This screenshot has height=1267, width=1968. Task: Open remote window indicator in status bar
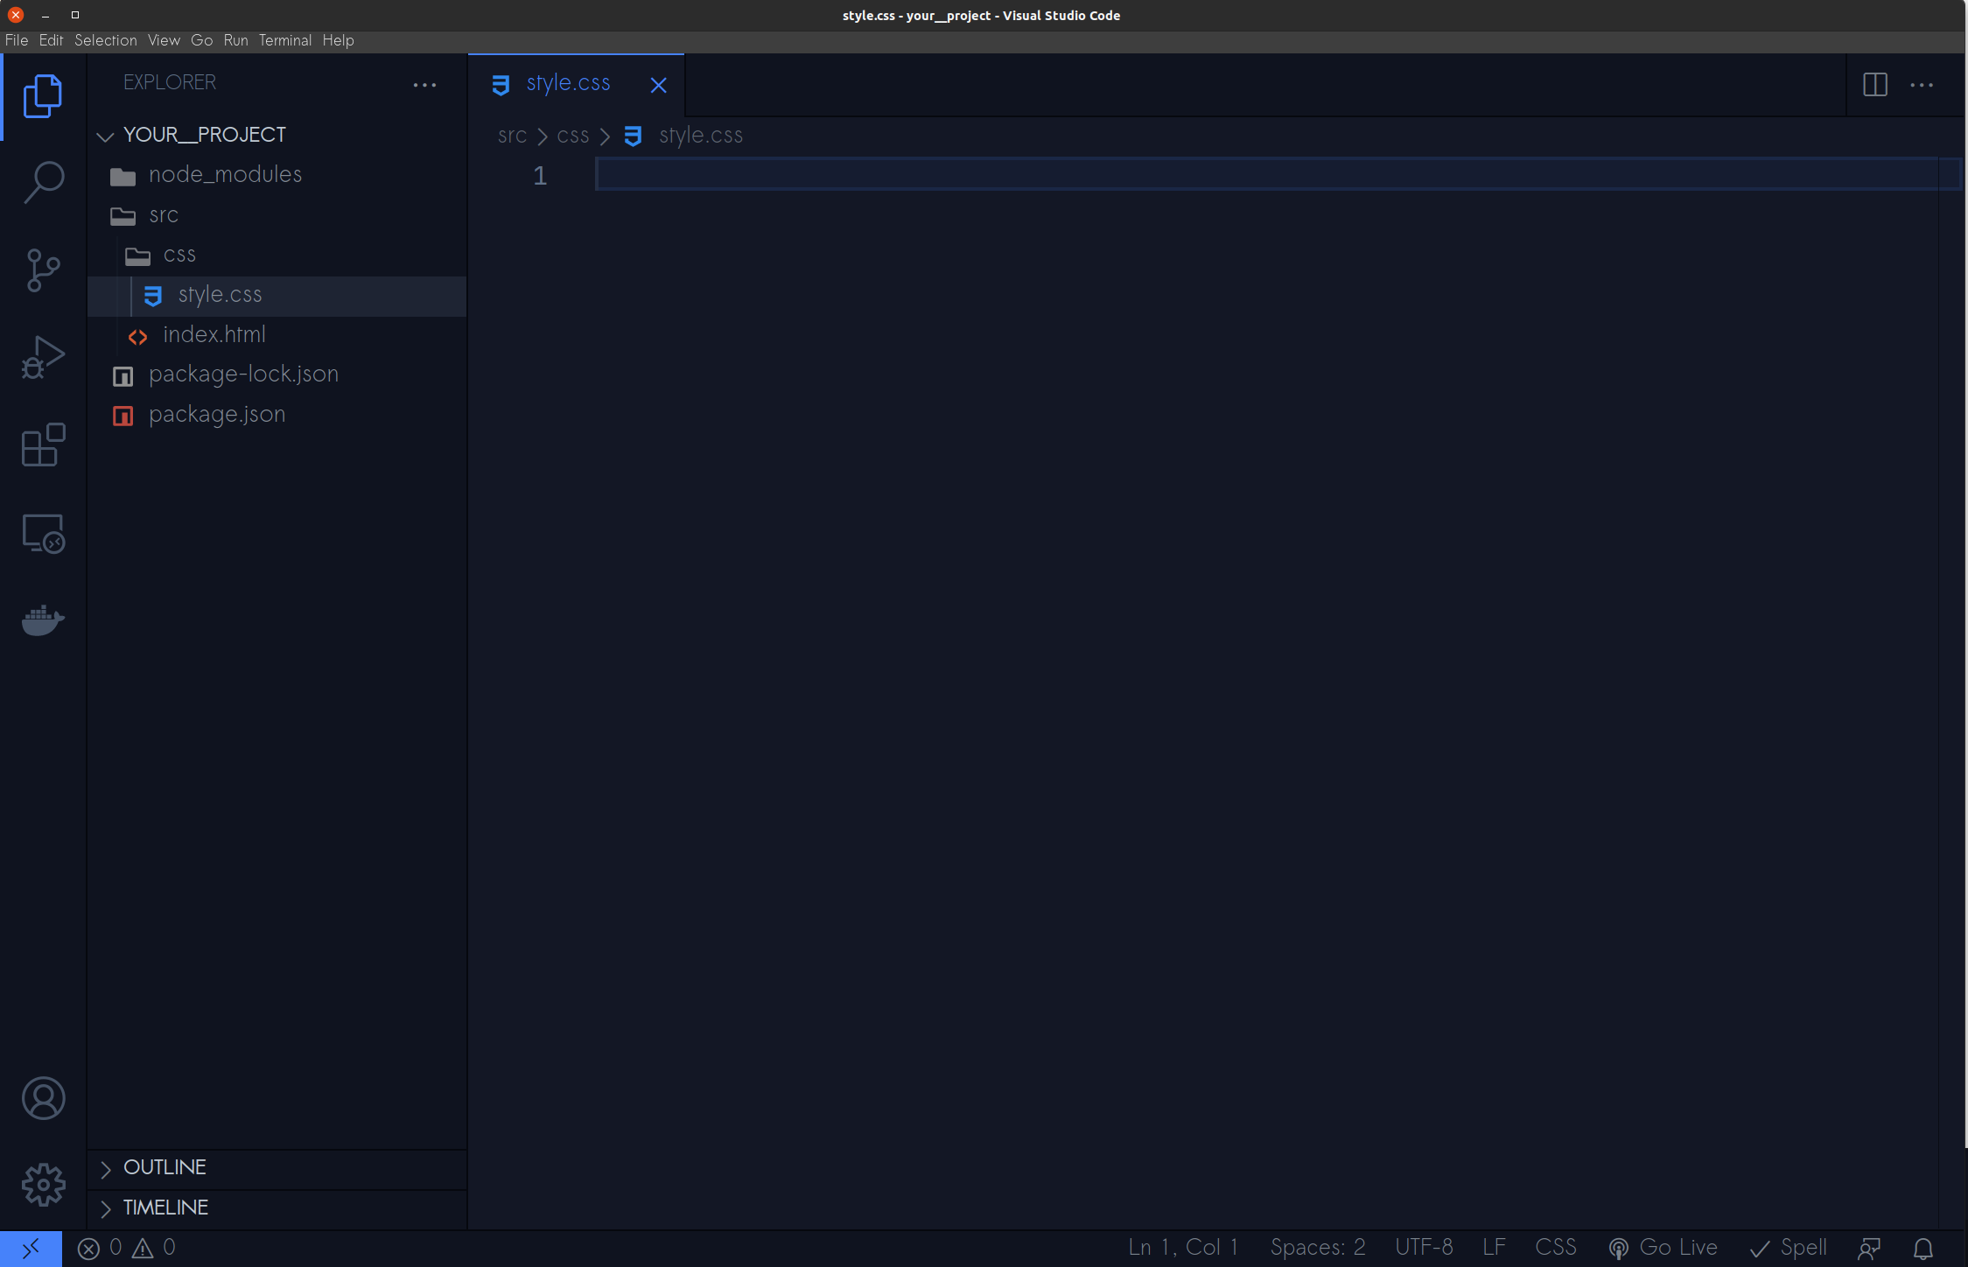tap(31, 1248)
